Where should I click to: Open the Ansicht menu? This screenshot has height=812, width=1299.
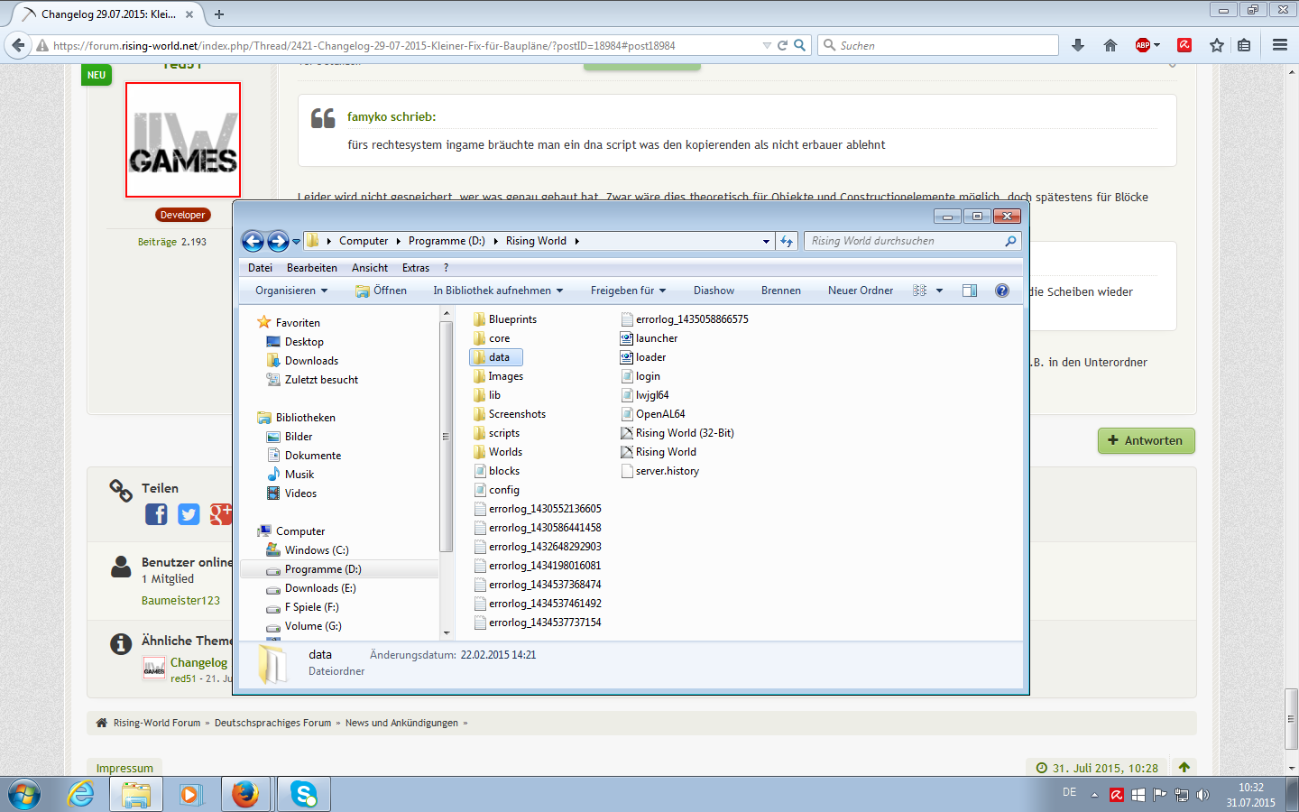370,268
